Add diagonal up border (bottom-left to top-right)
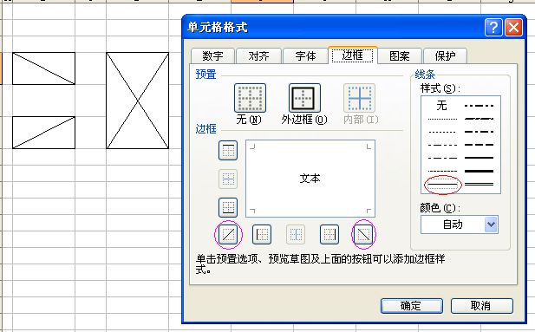The height and width of the screenshot is (332, 535). coord(228,234)
